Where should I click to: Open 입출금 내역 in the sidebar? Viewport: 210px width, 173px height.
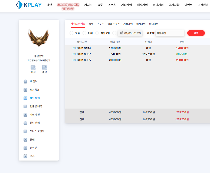(x=36, y=106)
